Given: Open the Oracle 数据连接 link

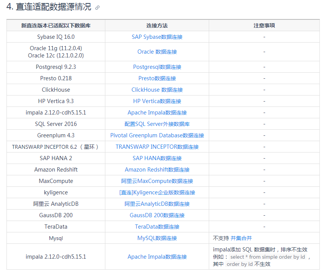Looking at the screenshot, I should coord(157,52).
